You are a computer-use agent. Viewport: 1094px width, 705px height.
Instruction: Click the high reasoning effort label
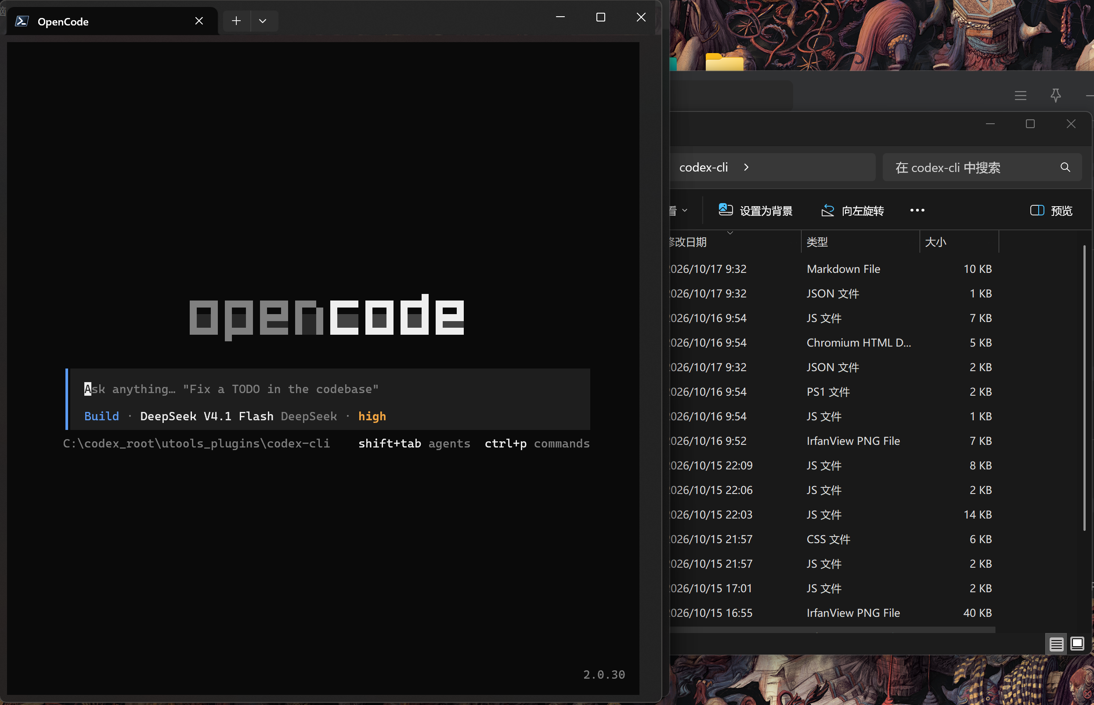point(372,416)
